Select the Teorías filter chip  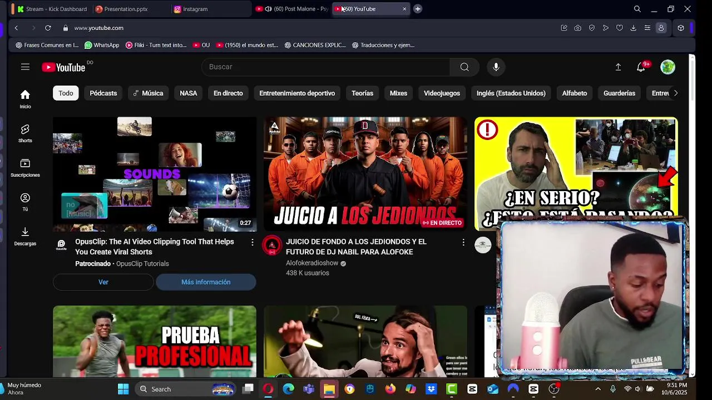tap(362, 93)
